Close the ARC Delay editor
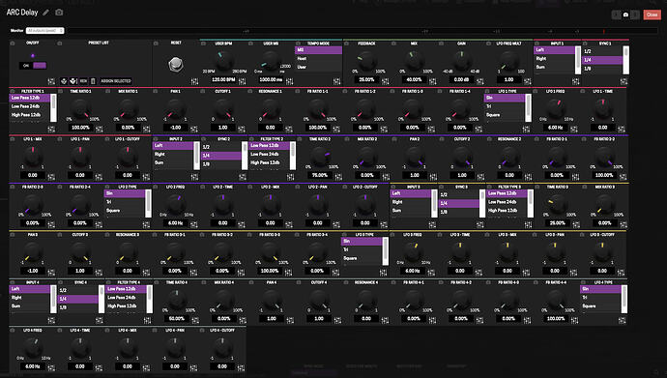This screenshot has height=378, width=667. pyautogui.click(x=652, y=15)
